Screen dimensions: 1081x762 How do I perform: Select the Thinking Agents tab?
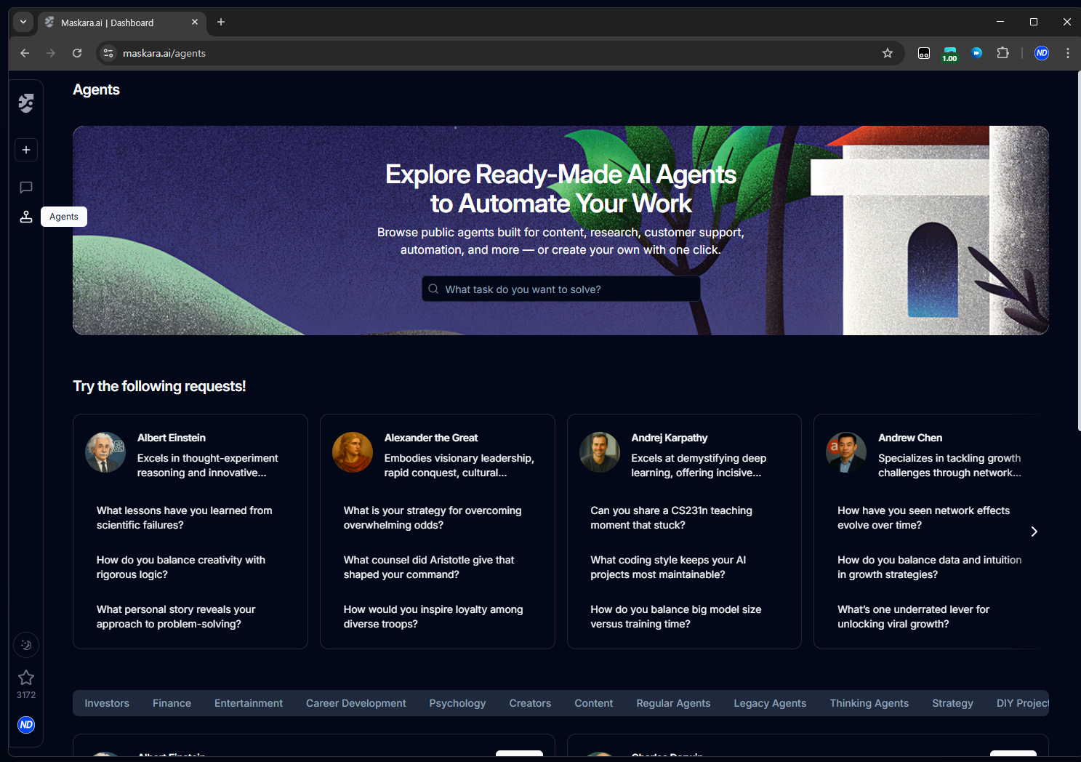(x=869, y=703)
